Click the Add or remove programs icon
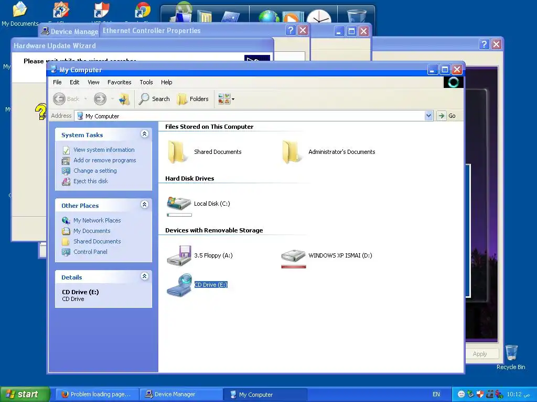Screen dimensions: 537x402 tap(66, 161)
